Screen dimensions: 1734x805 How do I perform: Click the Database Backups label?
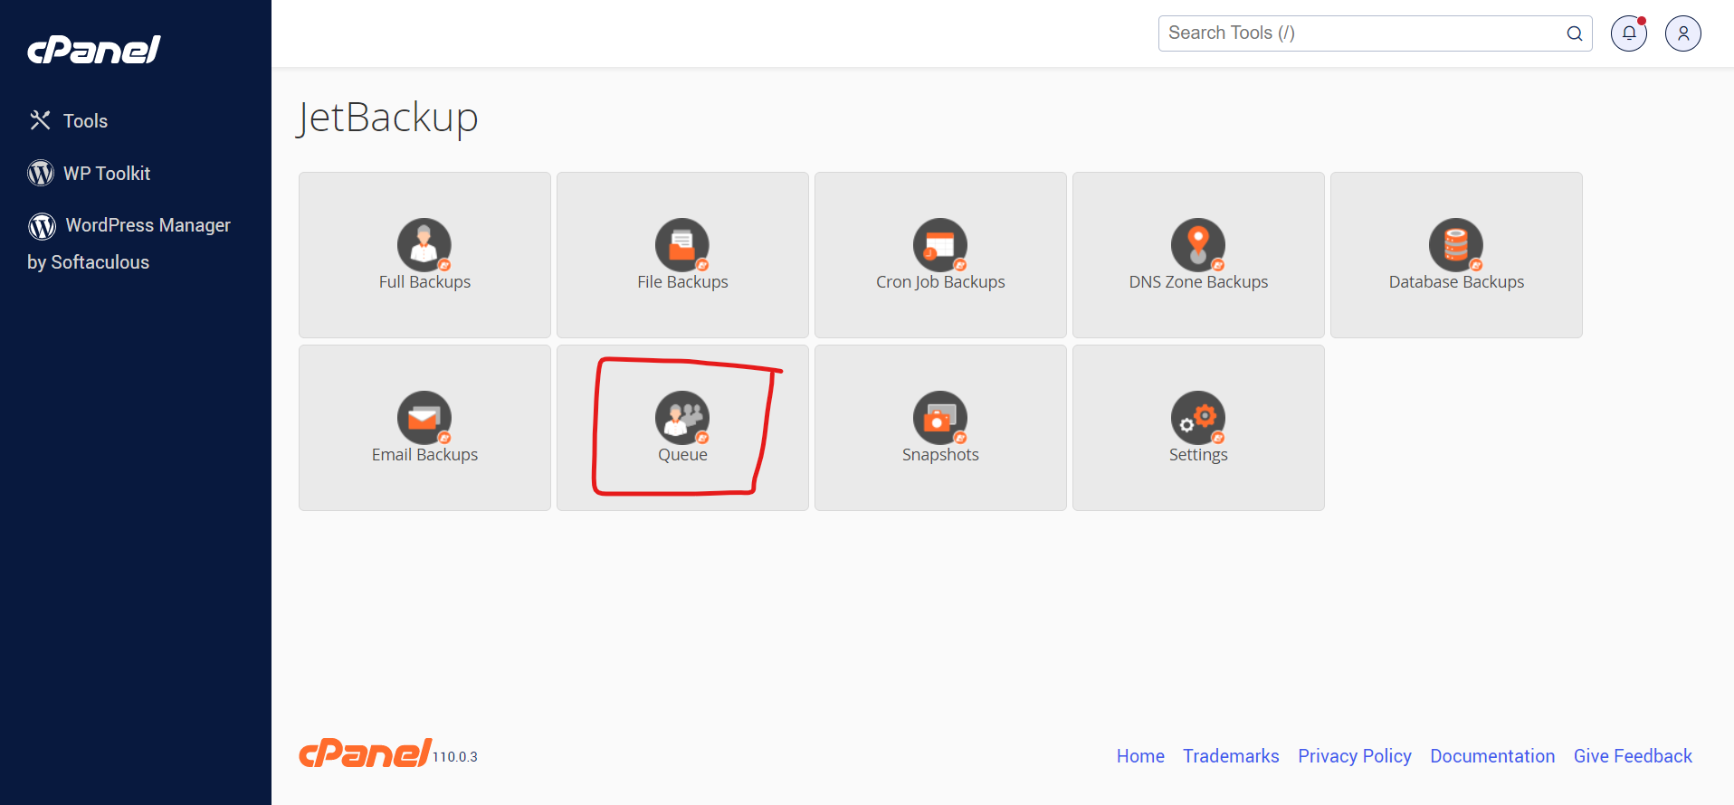(x=1456, y=282)
